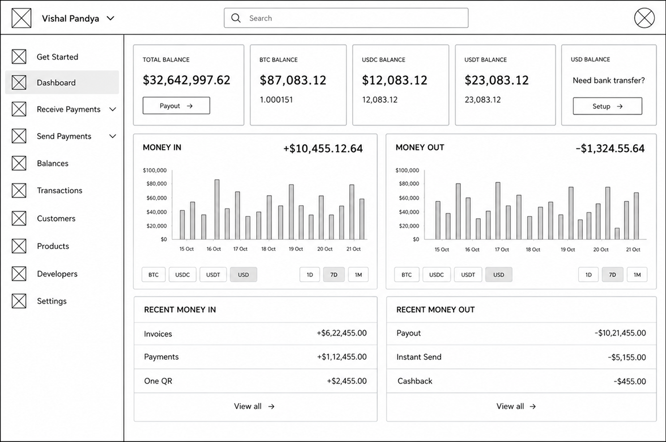The height and width of the screenshot is (442, 666).
Task: Click the magnifier icon in the search bar
Action: (236, 18)
